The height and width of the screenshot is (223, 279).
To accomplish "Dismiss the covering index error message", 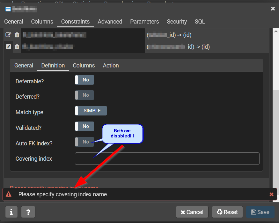I will coord(271,194).
